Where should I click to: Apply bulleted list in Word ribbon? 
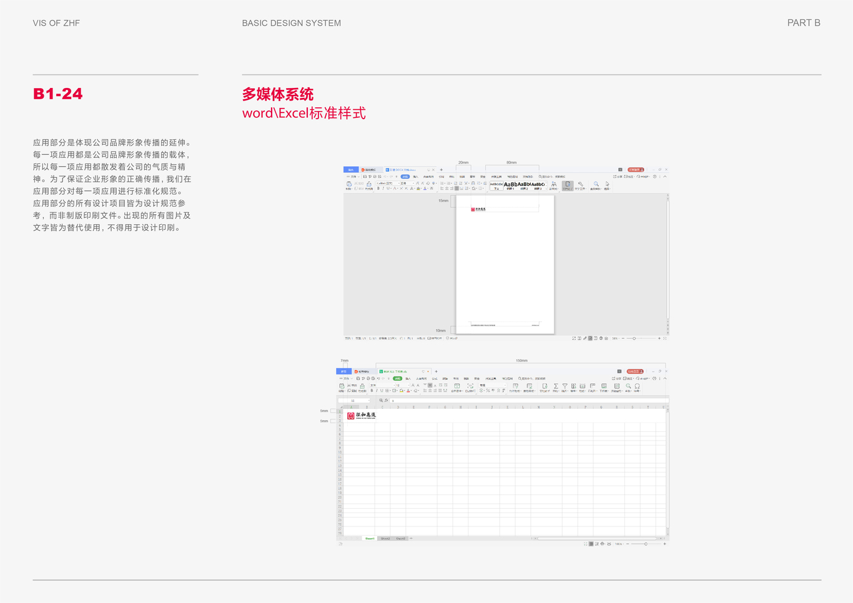coord(442,183)
